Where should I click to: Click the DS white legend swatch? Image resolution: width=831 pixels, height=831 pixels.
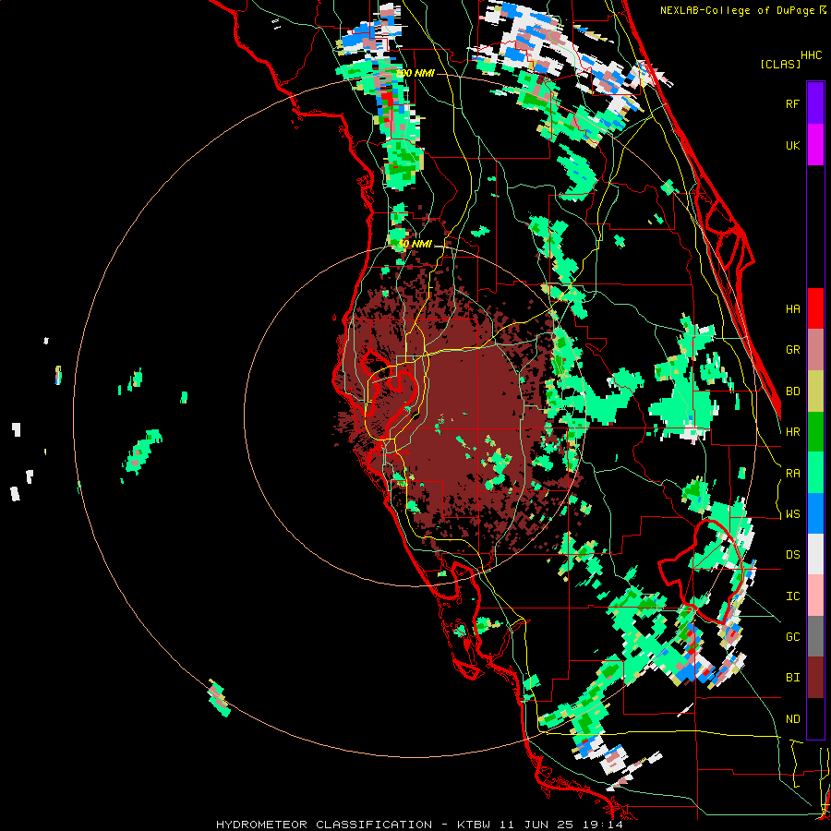(x=815, y=554)
